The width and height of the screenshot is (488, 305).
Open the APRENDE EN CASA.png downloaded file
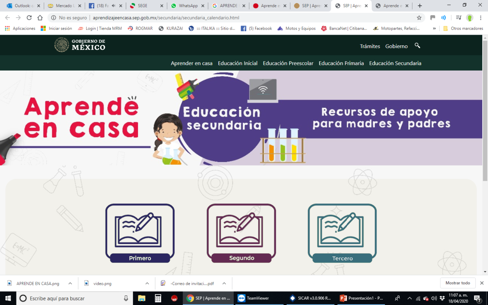click(34, 283)
